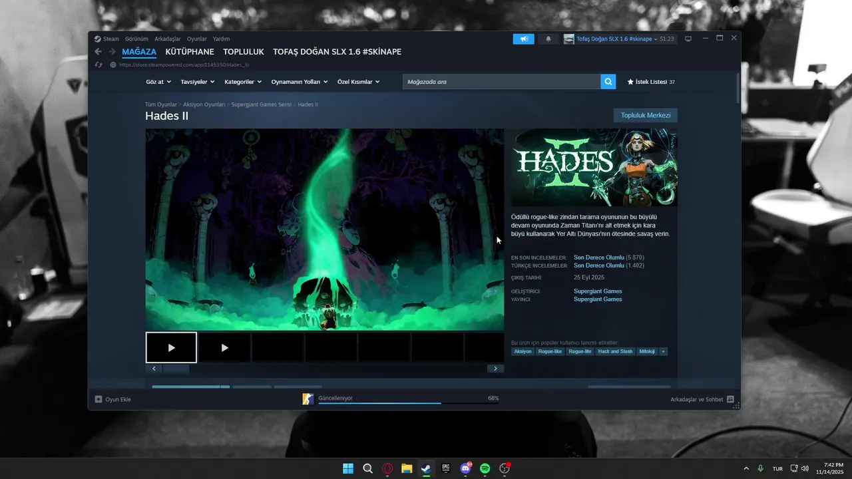Click Tüm Oyunlar breadcrumb
This screenshot has height=479, width=852.
tap(161, 104)
